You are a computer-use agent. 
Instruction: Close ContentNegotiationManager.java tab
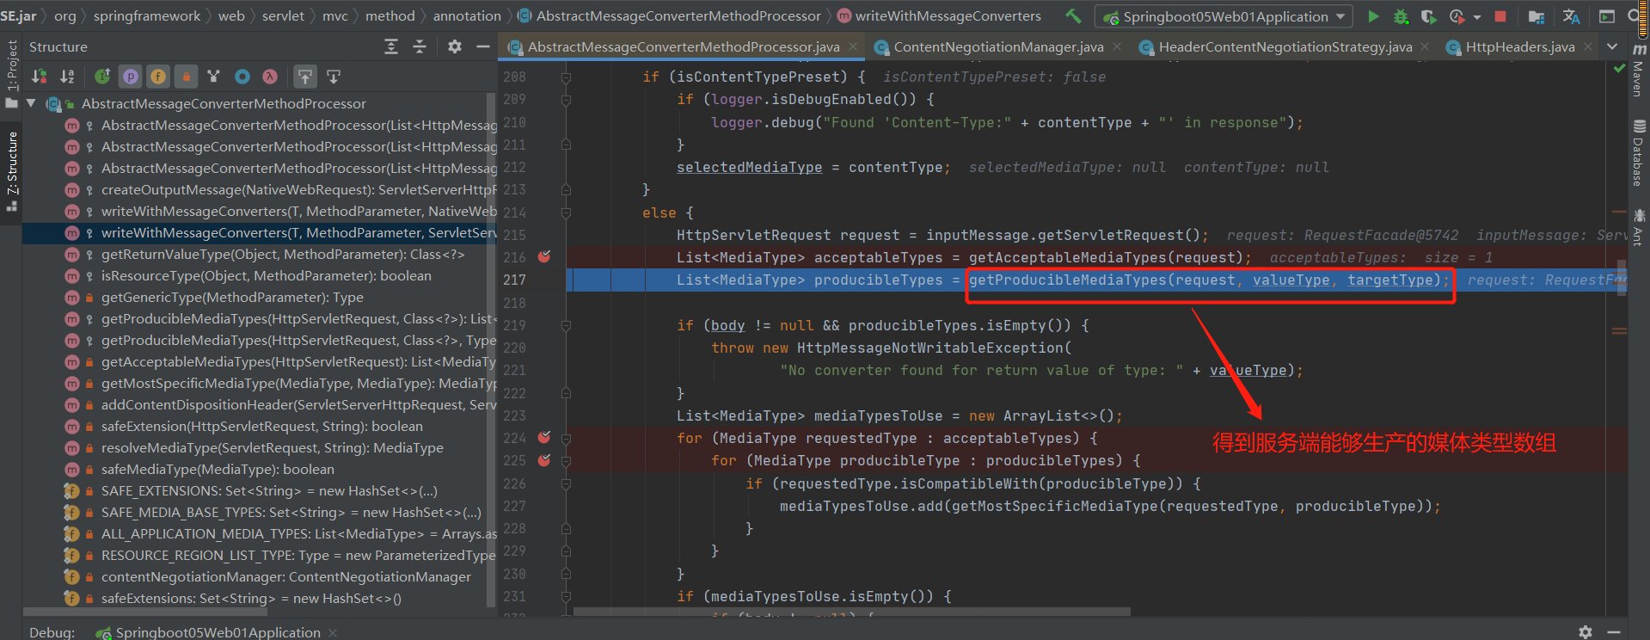(1117, 46)
